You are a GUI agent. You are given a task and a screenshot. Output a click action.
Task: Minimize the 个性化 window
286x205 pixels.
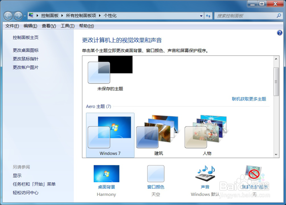click(x=253, y=4)
